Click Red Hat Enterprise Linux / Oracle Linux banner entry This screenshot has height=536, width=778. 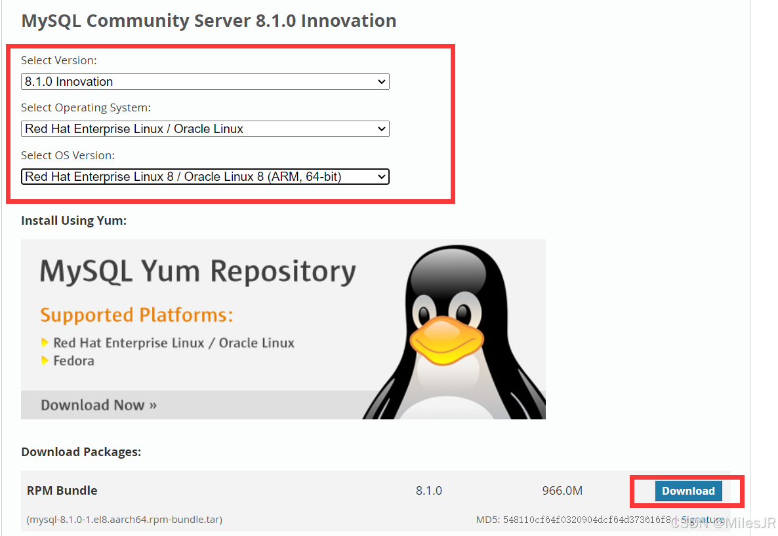(x=174, y=343)
